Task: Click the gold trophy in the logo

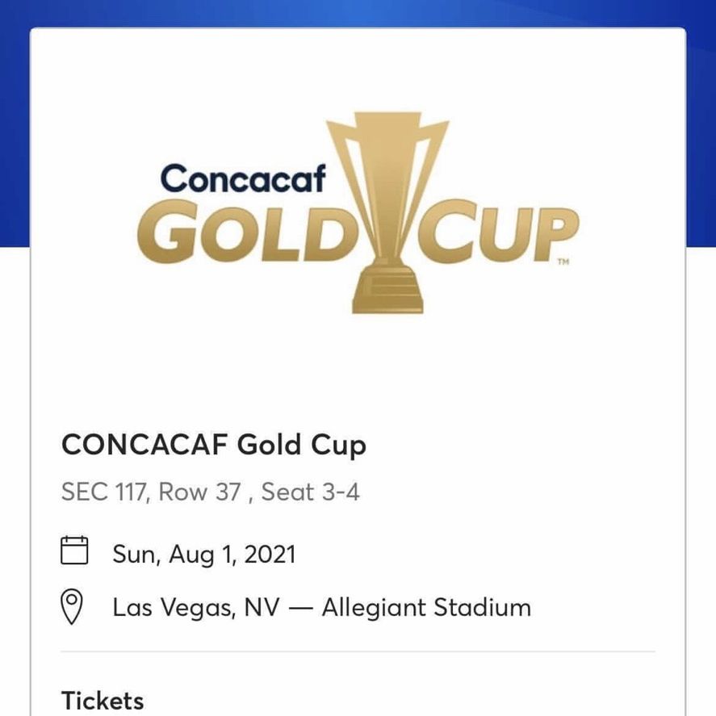Action: (387, 212)
